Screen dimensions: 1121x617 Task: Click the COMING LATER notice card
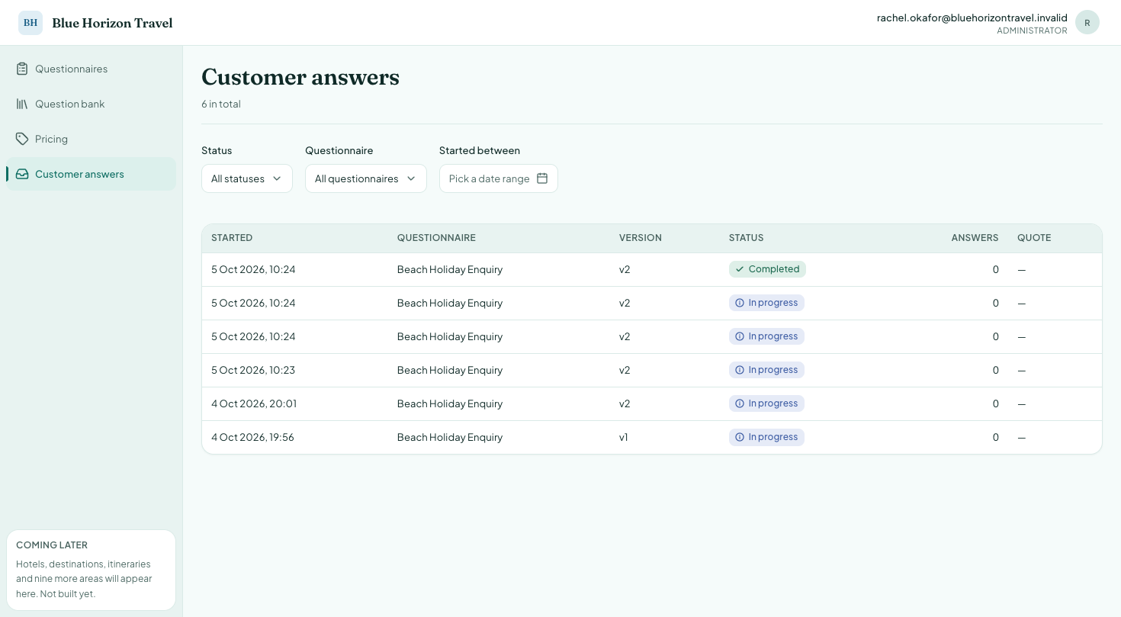click(x=92, y=570)
